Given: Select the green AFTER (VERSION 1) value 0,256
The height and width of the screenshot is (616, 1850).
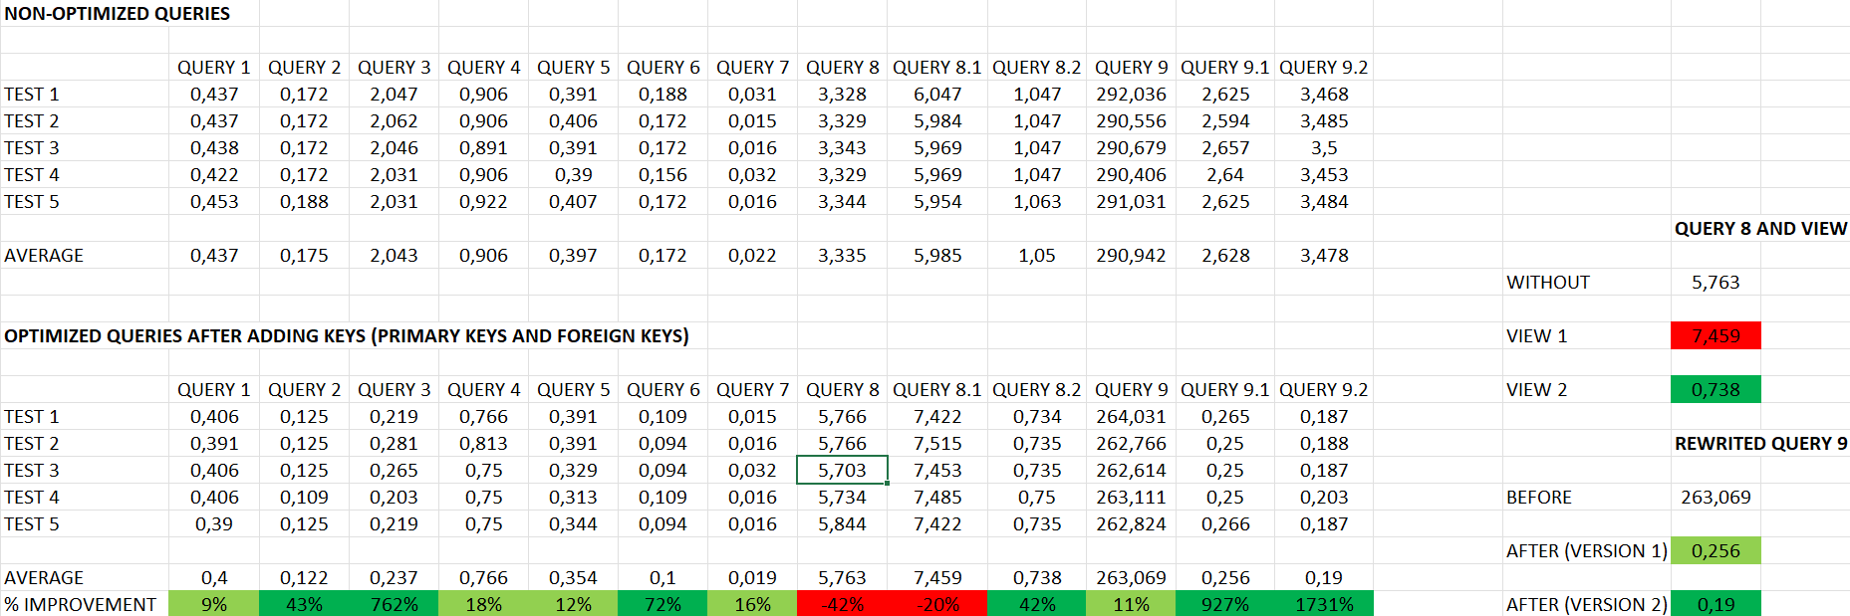Looking at the screenshot, I should coord(1715,551).
